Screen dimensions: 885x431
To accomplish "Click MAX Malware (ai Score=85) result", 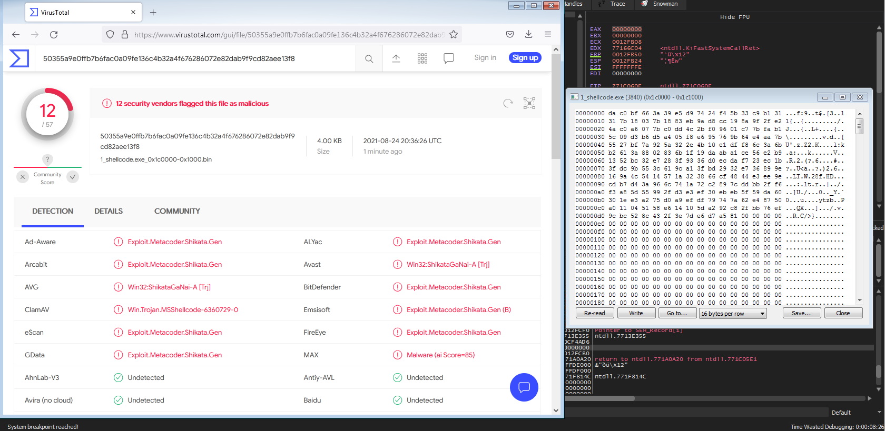I will [x=440, y=355].
